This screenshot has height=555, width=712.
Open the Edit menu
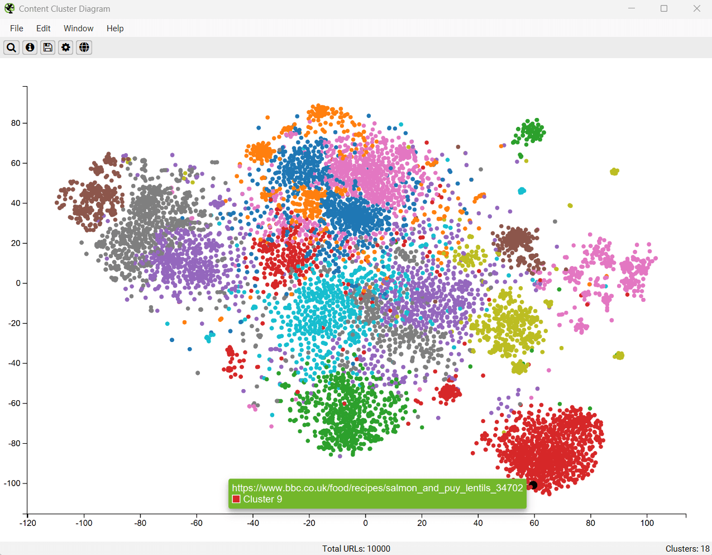tap(43, 28)
